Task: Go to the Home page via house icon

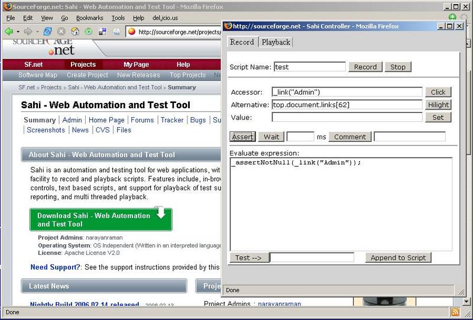Action: pyautogui.click(x=75, y=31)
